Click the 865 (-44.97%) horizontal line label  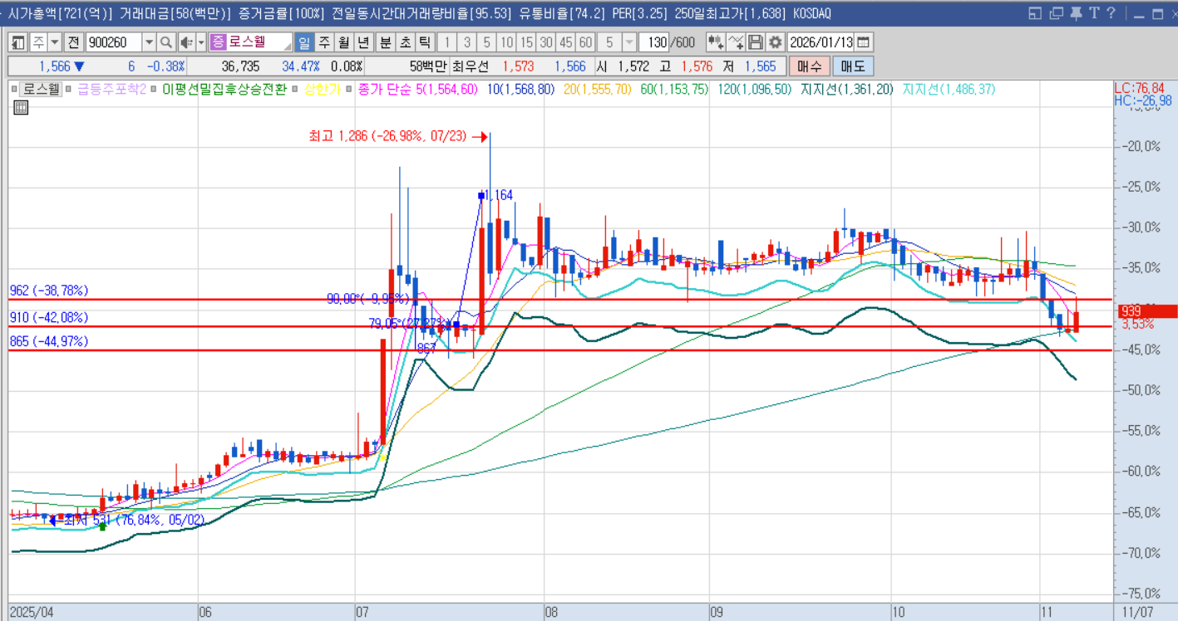tap(49, 341)
